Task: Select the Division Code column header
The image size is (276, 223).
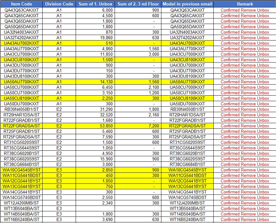Action: [x=59, y=4]
